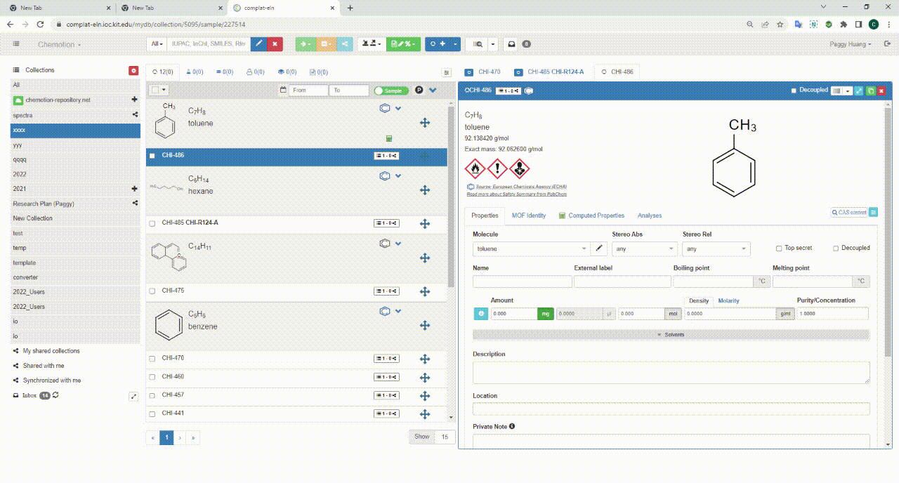The height and width of the screenshot is (483, 899).
Task: Click the blue pencil draw-structure search icon
Action: (258, 44)
